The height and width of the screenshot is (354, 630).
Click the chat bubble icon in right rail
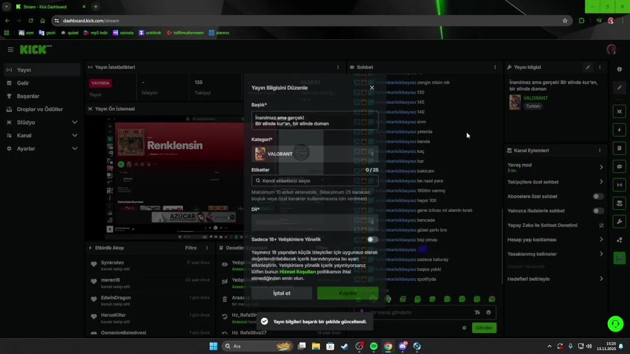coord(620,167)
